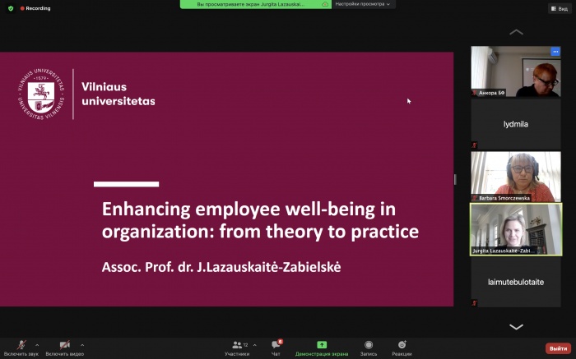
Task: Open the Чат chat panel
Action: coord(276,345)
